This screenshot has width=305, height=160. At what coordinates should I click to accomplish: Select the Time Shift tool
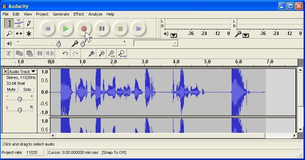click(x=19, y=33)
